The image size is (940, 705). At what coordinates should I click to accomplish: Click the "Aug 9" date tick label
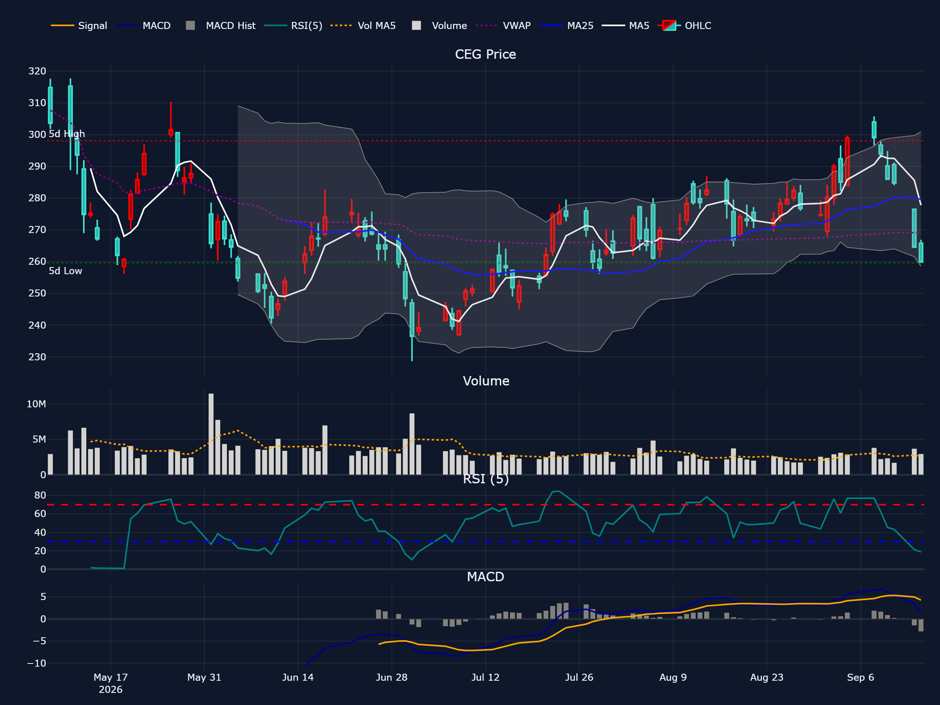[673, 677]
